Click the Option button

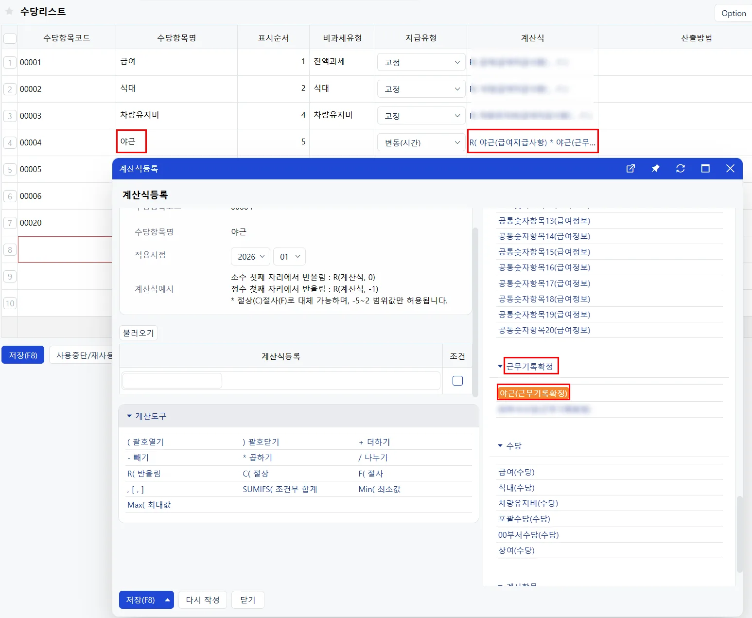click(734, 13)
